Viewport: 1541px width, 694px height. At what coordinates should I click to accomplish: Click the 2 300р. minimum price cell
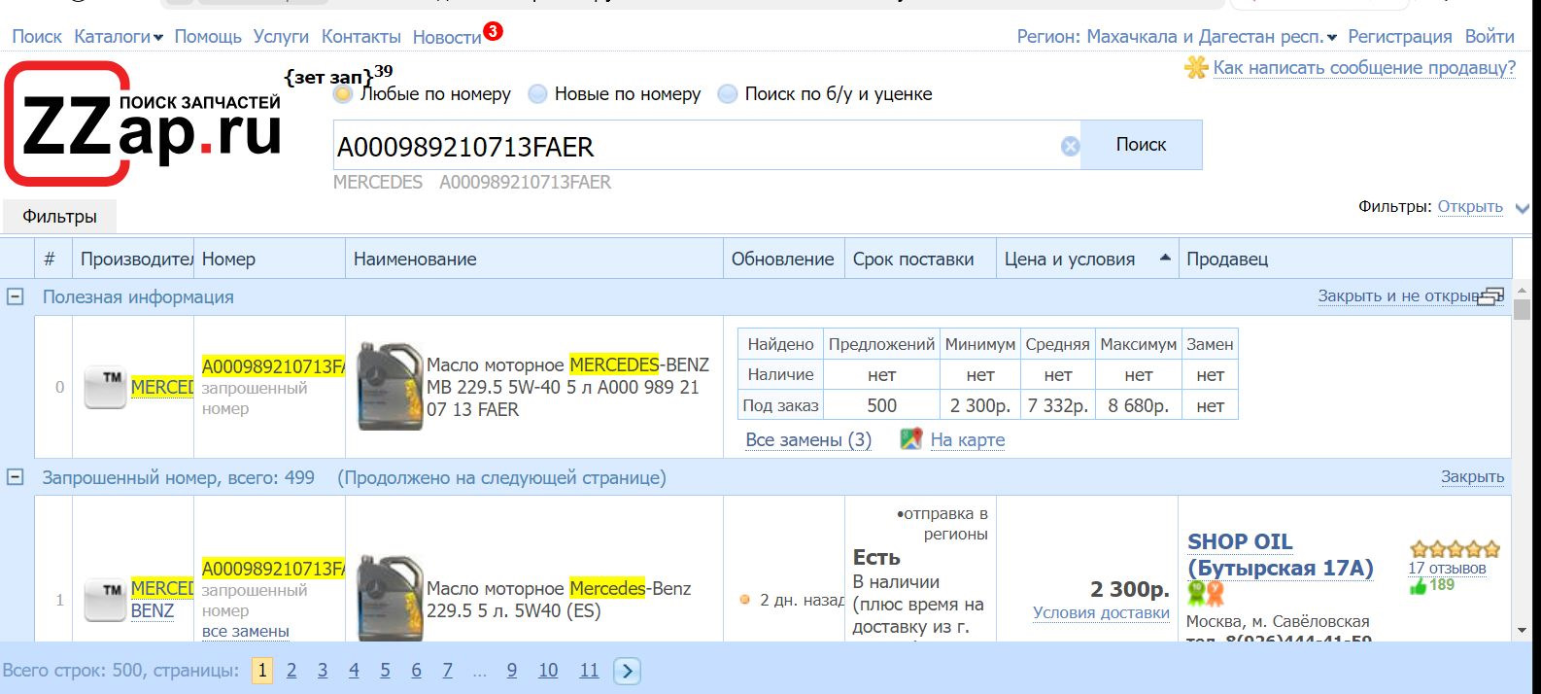coord(979,405)
